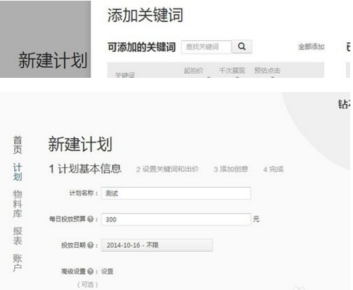The image size is (353, 290).
Task: Select step 1 计划基本信息
Action: [85, 169]
